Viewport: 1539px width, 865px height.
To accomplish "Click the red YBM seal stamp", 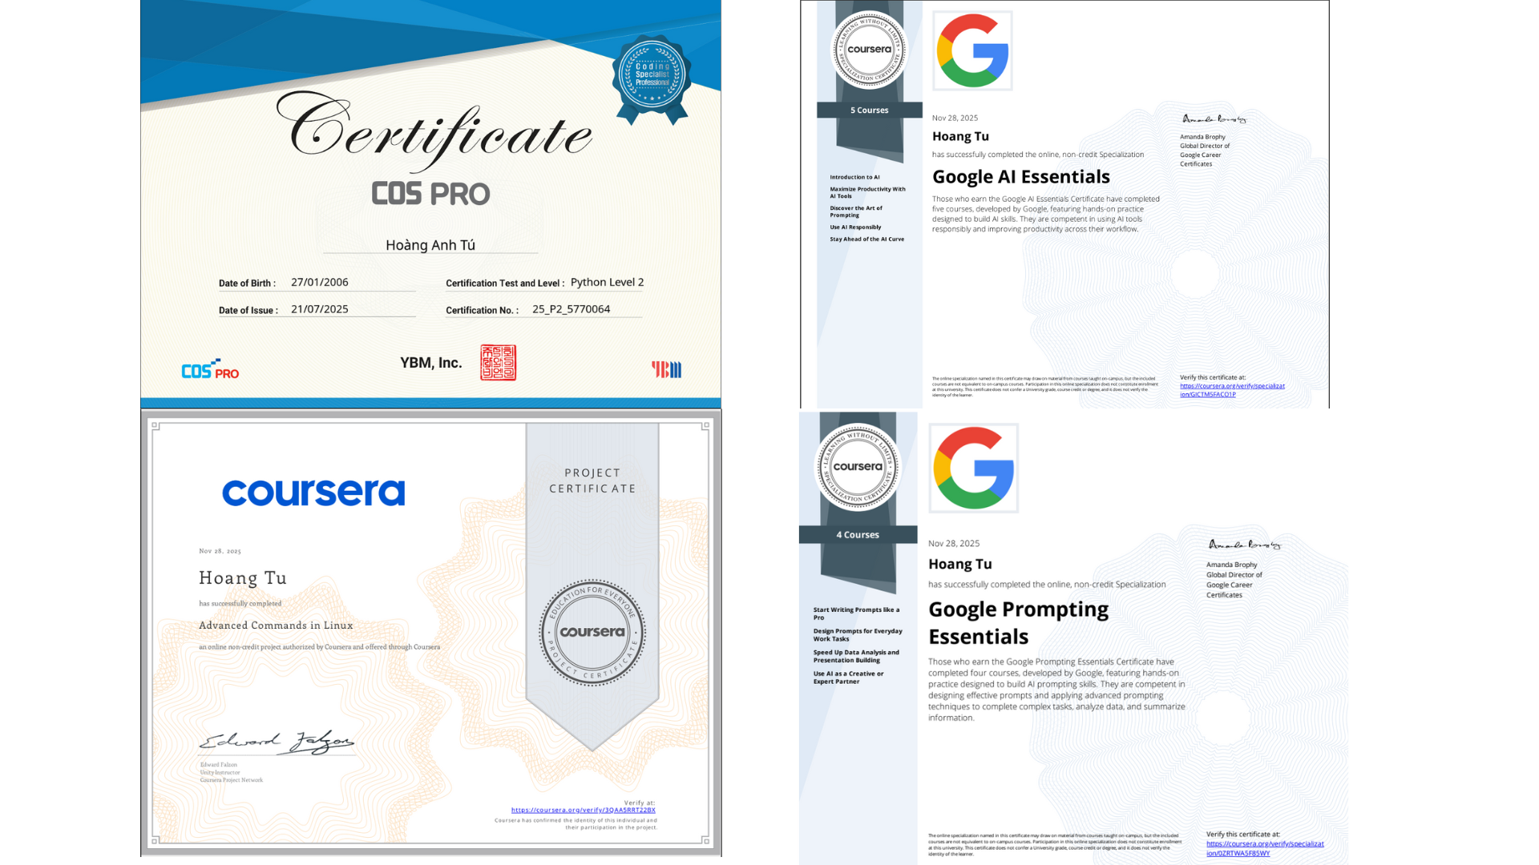I will click(498, 363).
